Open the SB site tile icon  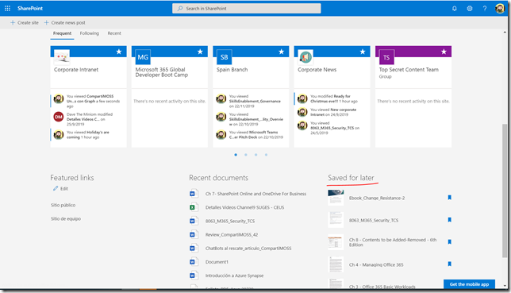(x=225, y=57)
